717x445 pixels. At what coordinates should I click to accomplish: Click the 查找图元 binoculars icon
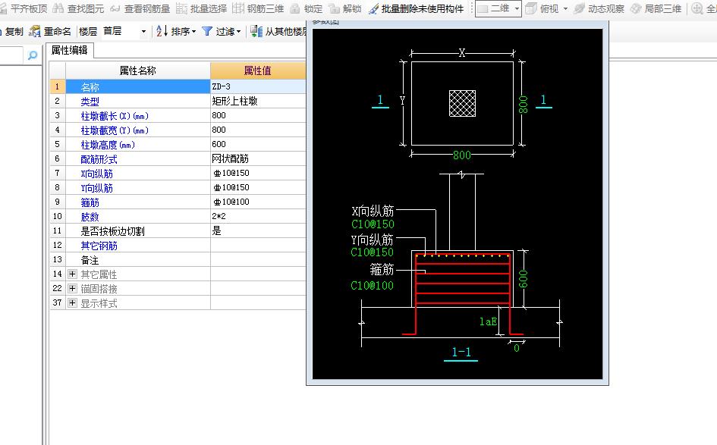pos(58,8)
